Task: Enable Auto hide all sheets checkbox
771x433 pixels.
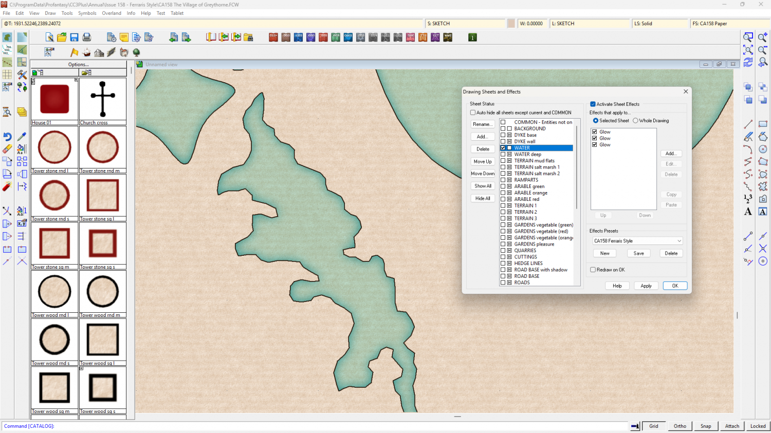Action: (x=473, y=112)
